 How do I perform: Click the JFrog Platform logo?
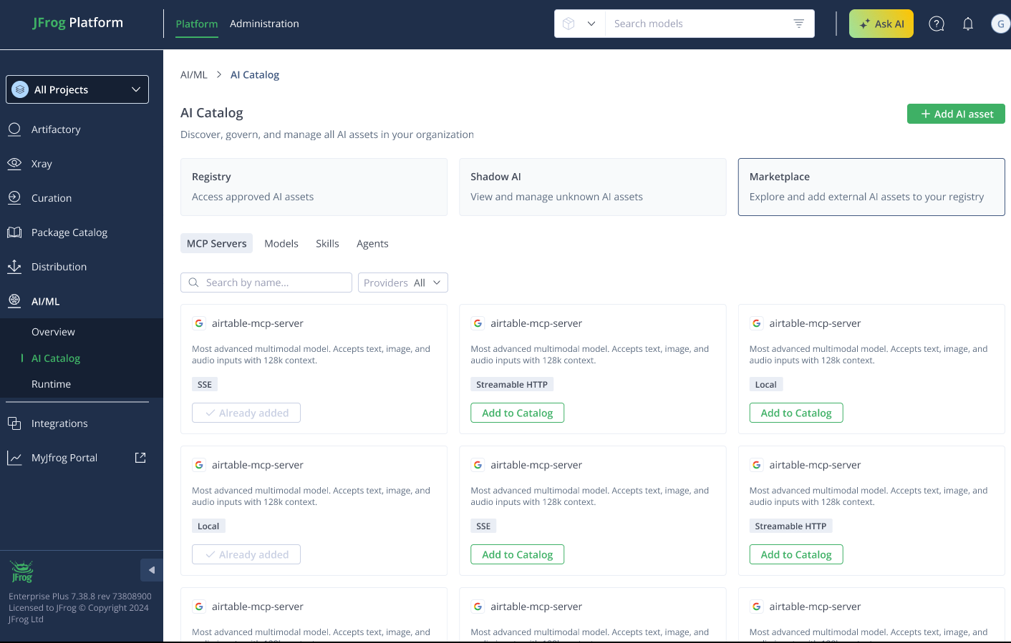pos(78,22)
